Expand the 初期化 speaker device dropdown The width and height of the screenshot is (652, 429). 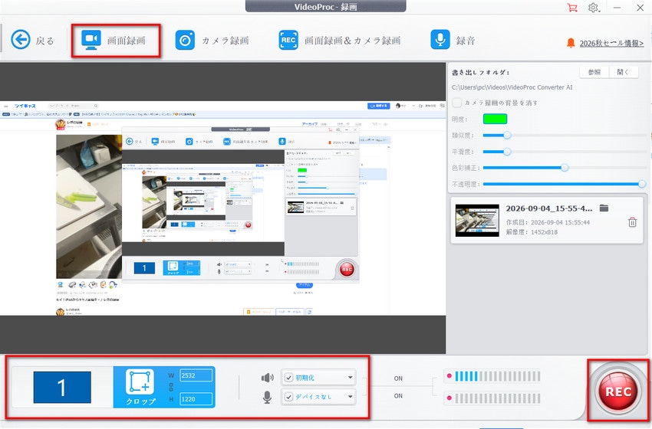pos(350,378)
